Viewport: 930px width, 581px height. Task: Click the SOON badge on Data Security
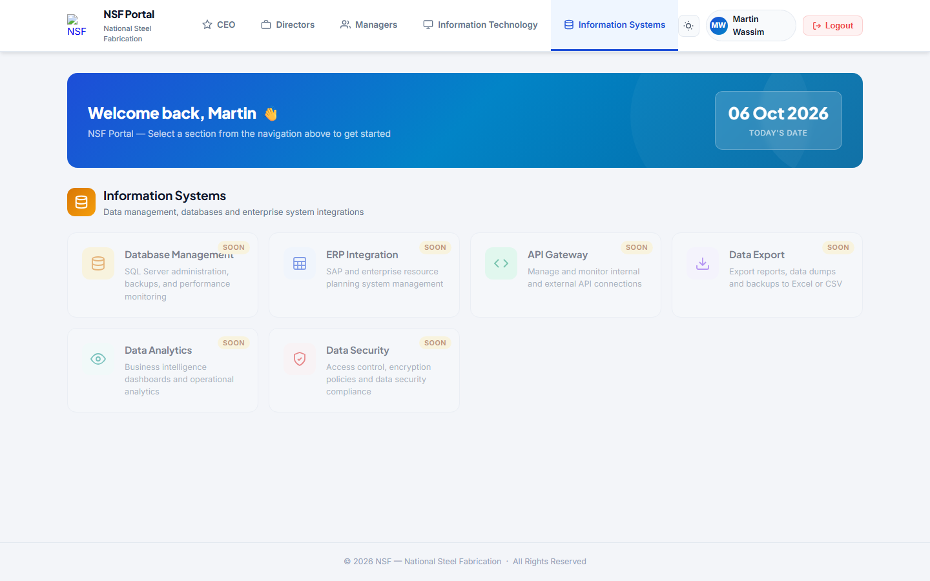point(435,343)
